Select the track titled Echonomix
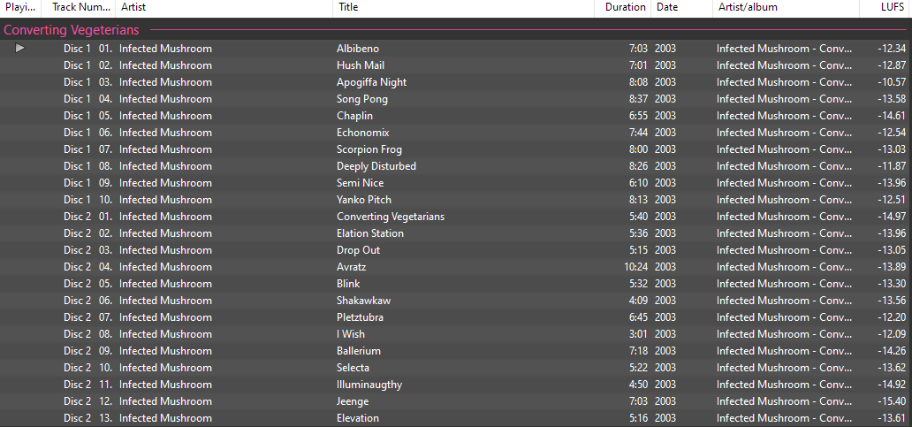Viewport: 912px width, 427px height. click(x=363, y=133)
